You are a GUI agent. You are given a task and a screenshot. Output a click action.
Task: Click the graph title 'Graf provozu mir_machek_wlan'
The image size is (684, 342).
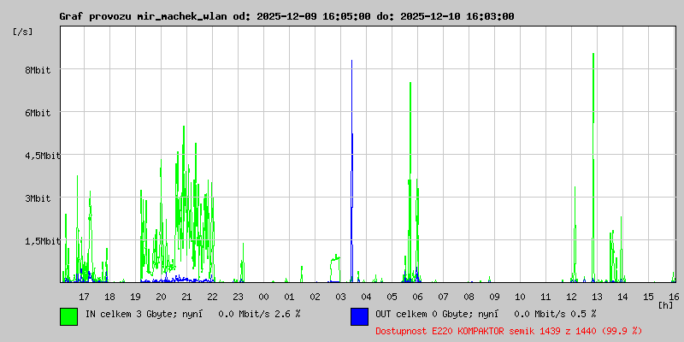point(143,16)
